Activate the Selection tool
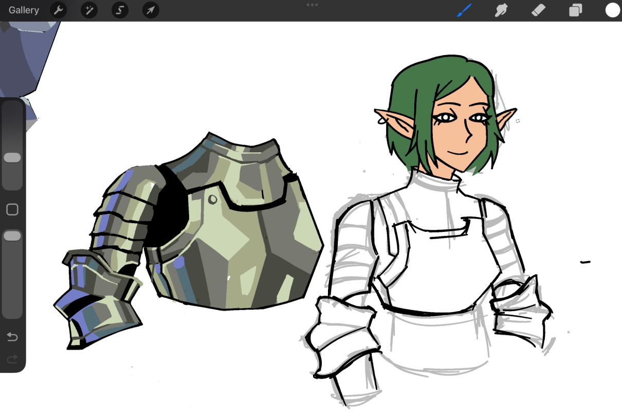Viewport: 622px width, 417px height. [120, 10]
